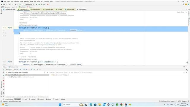Click the '11 usages' inlay link above parallelStream()
Viewport: 190px width, 107px height.
[x=22, y=57]
